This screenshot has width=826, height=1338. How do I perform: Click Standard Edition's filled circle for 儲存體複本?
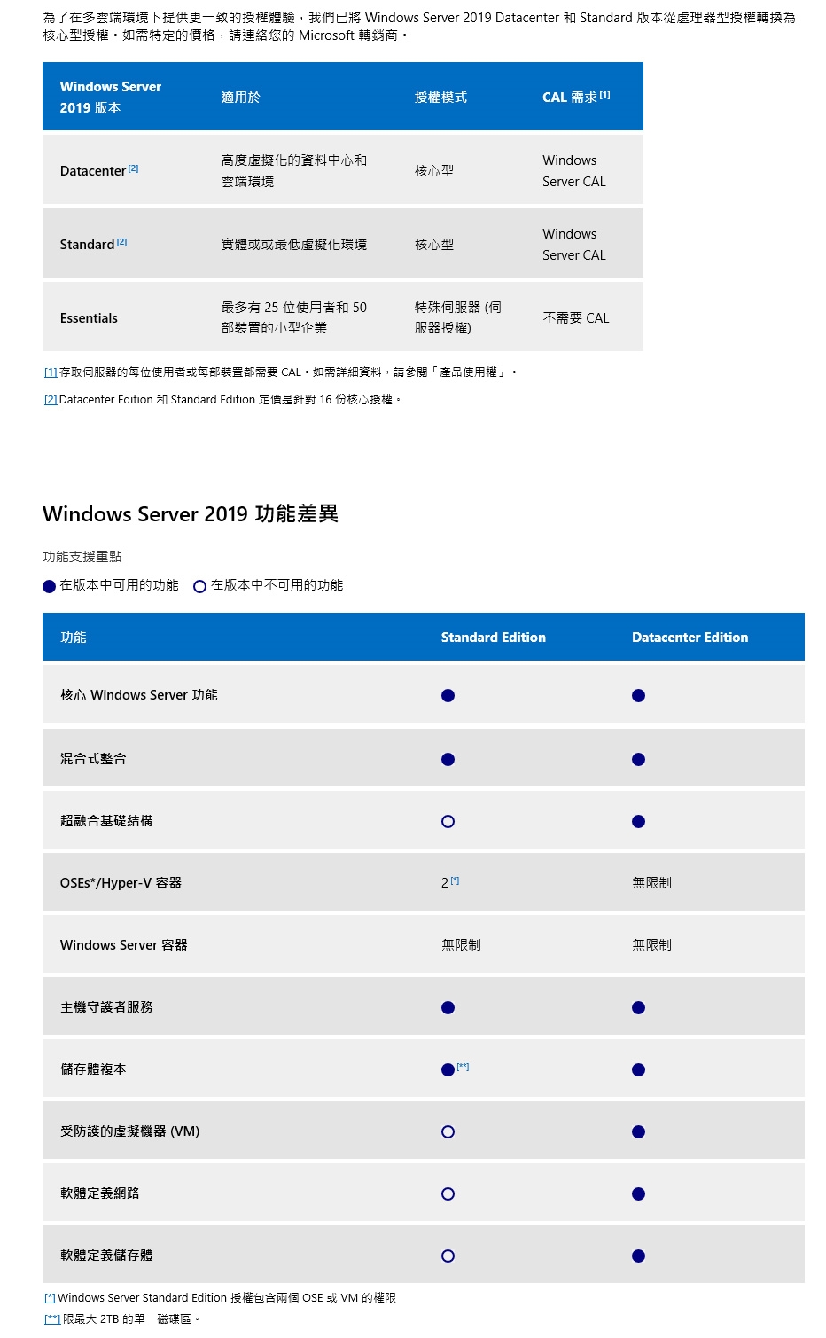(x=448, y=1070)
